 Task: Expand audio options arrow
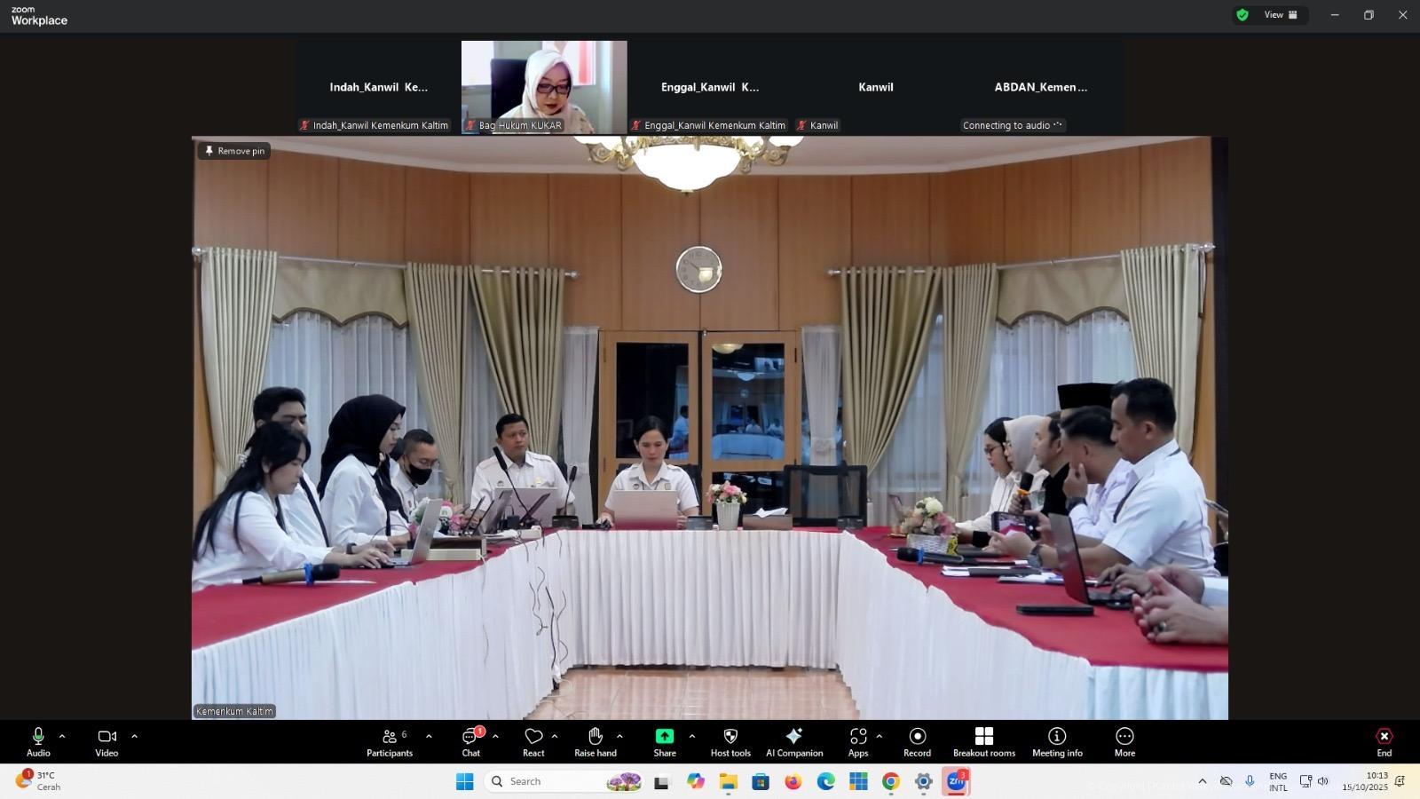pyautogui.click(x=62, y=736)
